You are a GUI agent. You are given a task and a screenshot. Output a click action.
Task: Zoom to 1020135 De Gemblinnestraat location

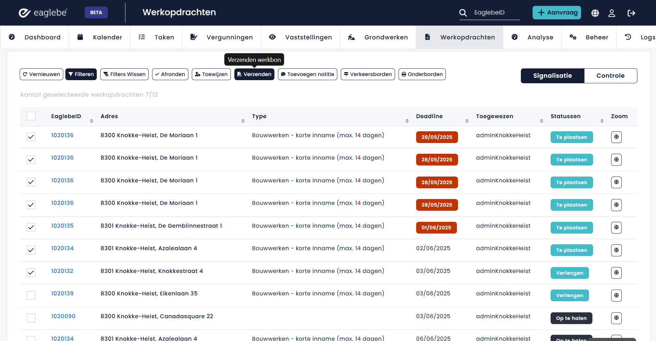[x=616, y=228]
